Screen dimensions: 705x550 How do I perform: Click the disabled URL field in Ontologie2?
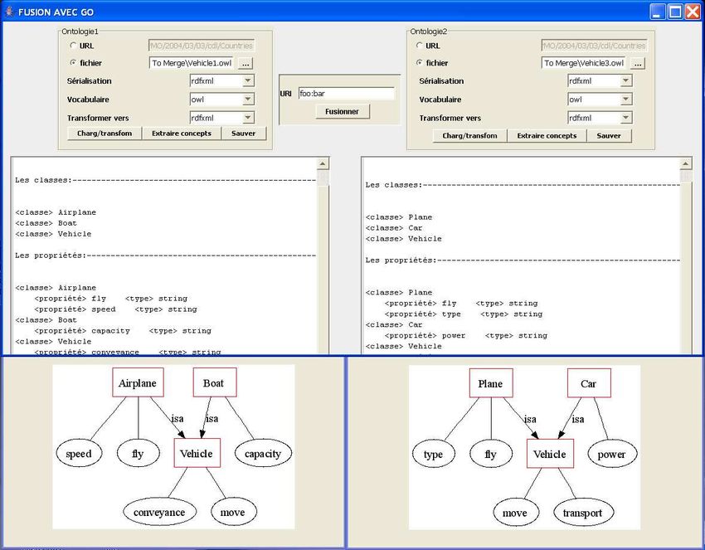pos(594,46)
